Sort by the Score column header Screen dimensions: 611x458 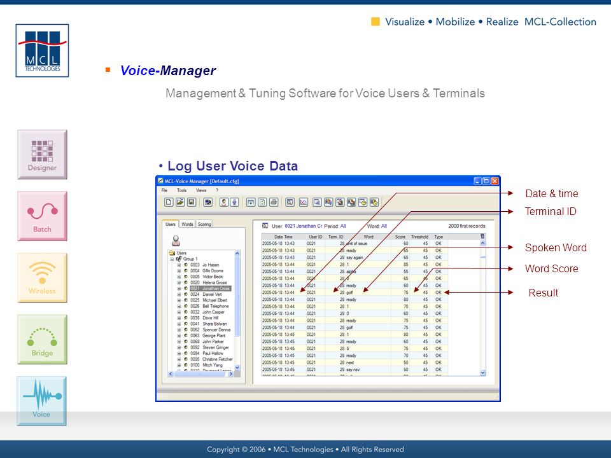point(400,237)
